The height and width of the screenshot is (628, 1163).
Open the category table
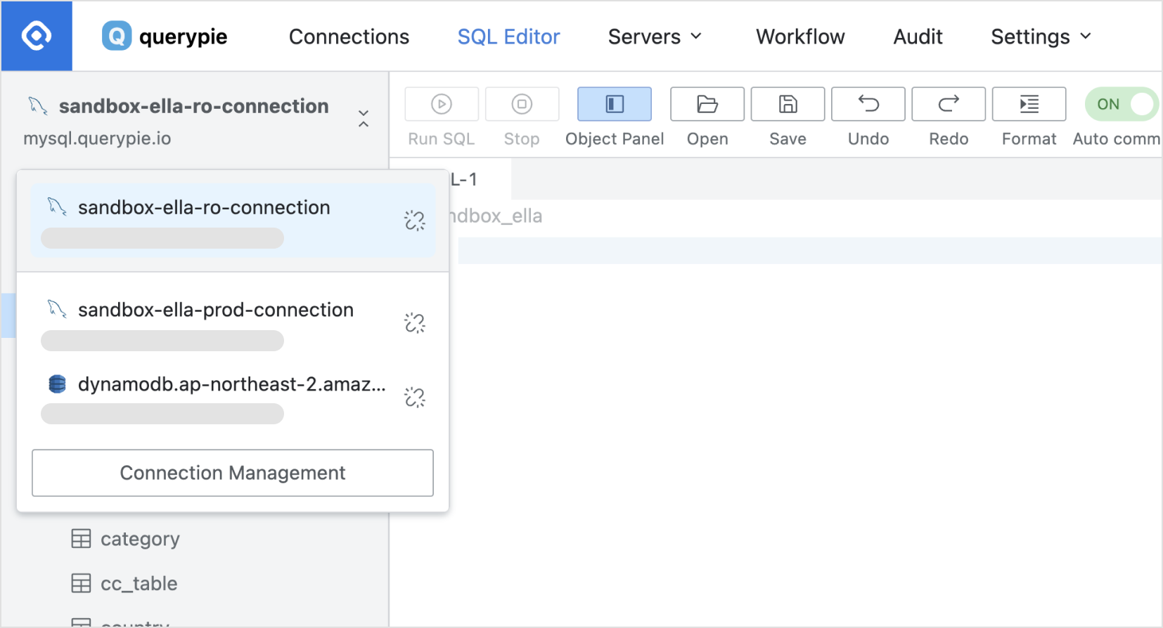(140, 539)
